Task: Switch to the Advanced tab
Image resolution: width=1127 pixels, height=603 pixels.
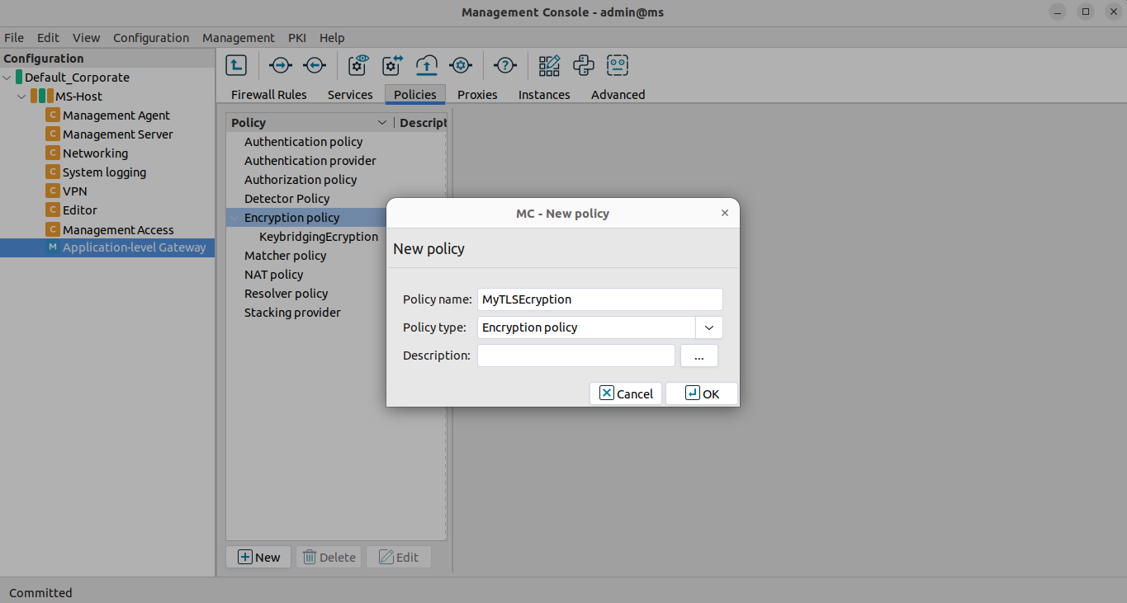Action: pos(618,94)
